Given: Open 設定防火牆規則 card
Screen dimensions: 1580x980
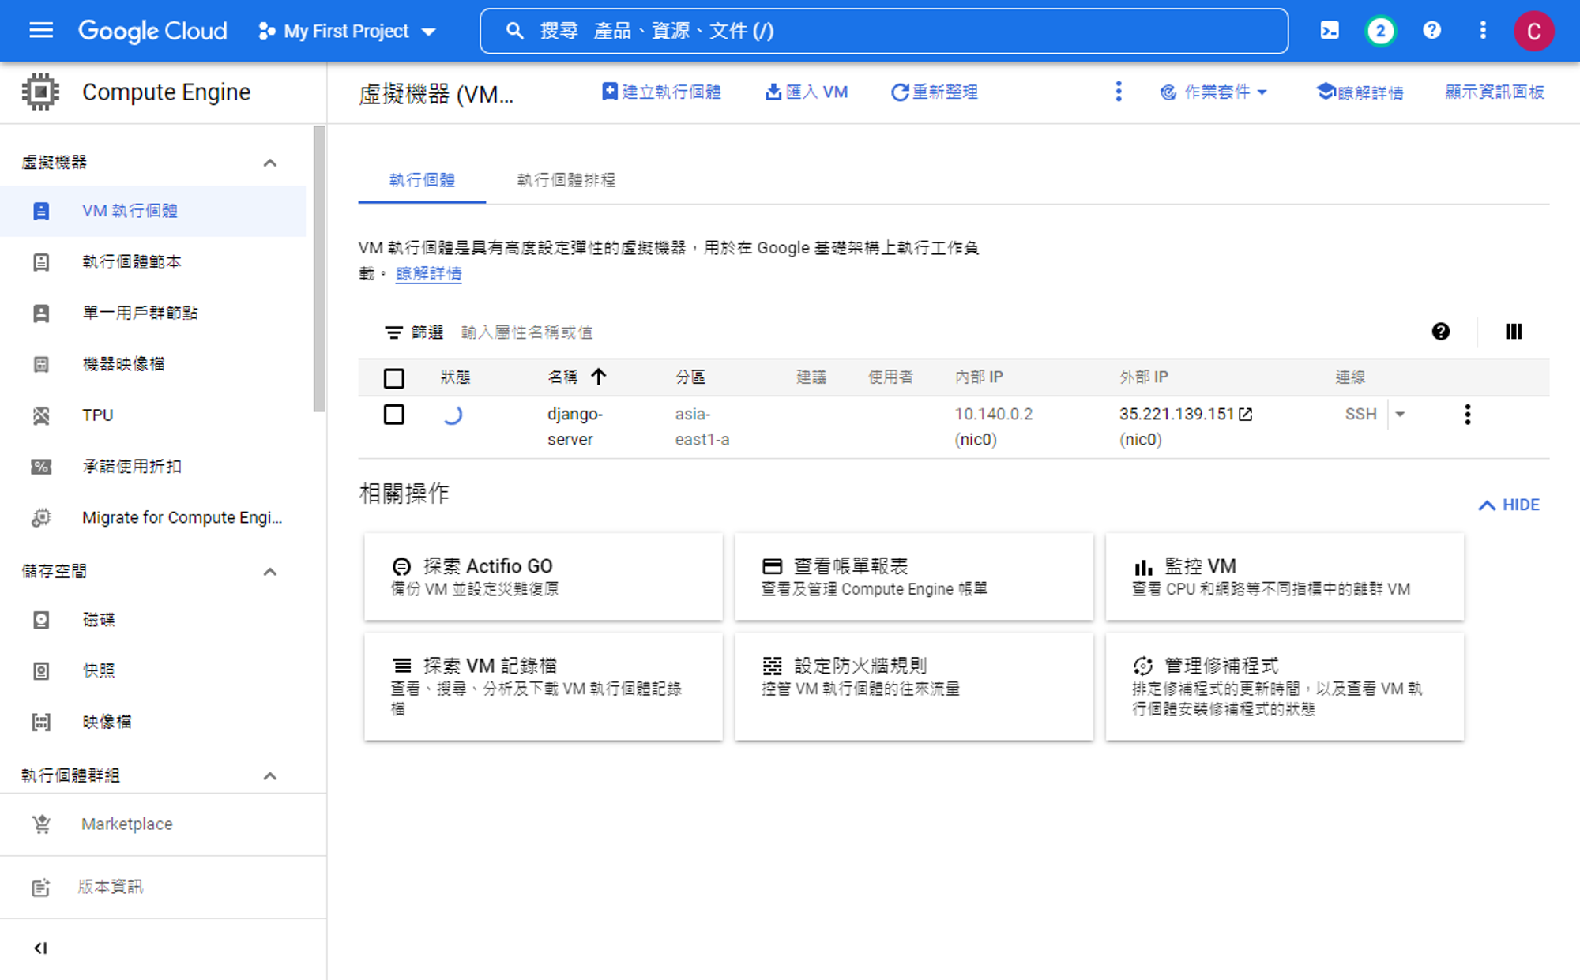Looking at the screenshot, I should [914, 686].
